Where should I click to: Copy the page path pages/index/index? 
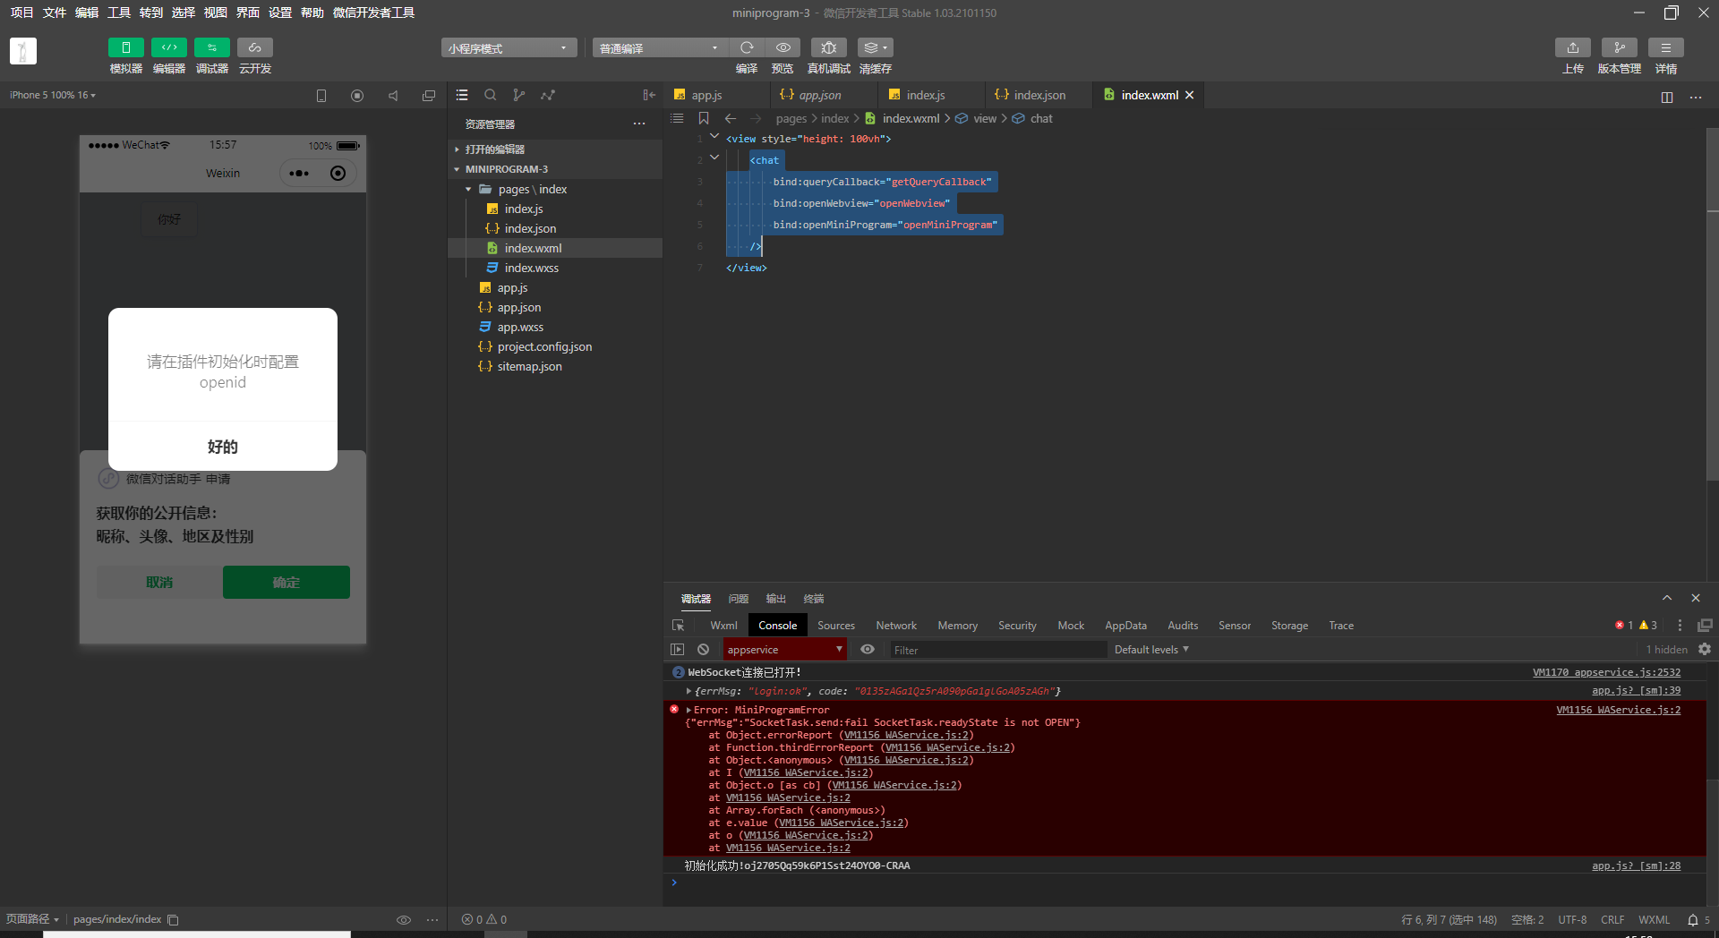(174, 920)
